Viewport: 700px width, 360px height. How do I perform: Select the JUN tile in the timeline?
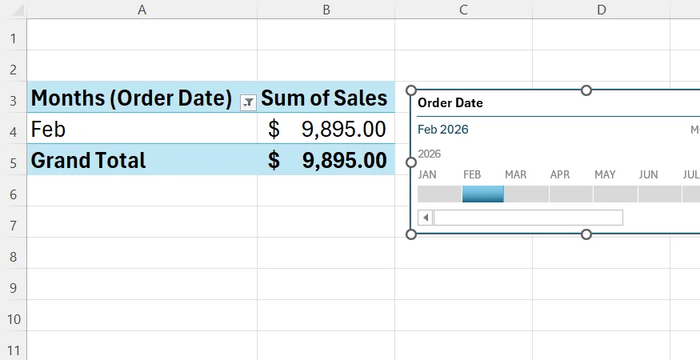(x=659, y=194)
